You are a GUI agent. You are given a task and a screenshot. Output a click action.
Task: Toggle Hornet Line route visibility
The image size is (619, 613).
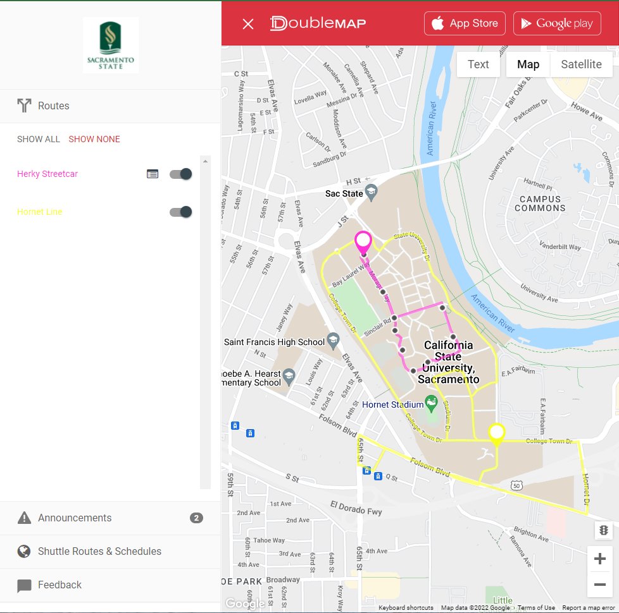tap(181, 212)
